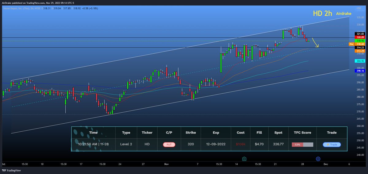Click the Strike column header
This screenshot has height=174, width=368.
pos(190,133)
